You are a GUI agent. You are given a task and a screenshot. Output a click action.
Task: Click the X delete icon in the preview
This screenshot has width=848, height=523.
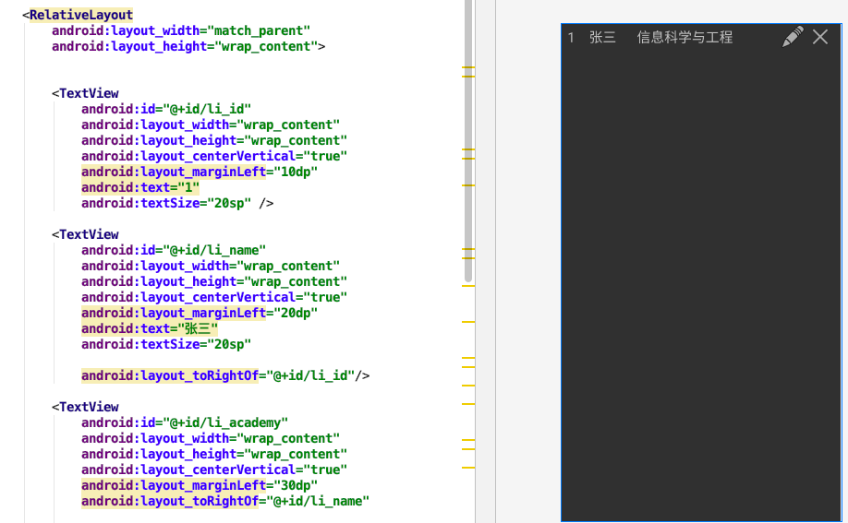coord(820,37)
